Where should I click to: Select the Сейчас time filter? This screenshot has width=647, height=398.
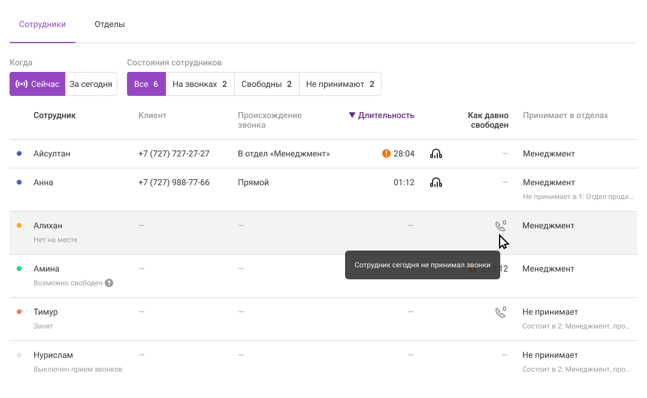pos(37,85)
